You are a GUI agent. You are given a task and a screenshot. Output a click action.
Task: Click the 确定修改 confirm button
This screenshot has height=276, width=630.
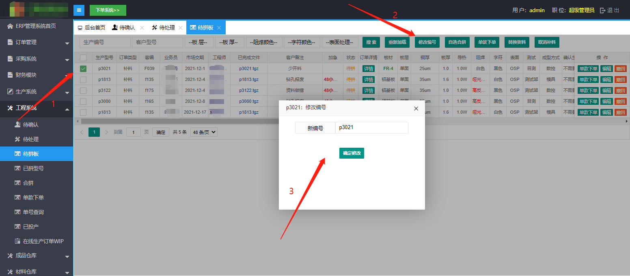click(352, 153)
